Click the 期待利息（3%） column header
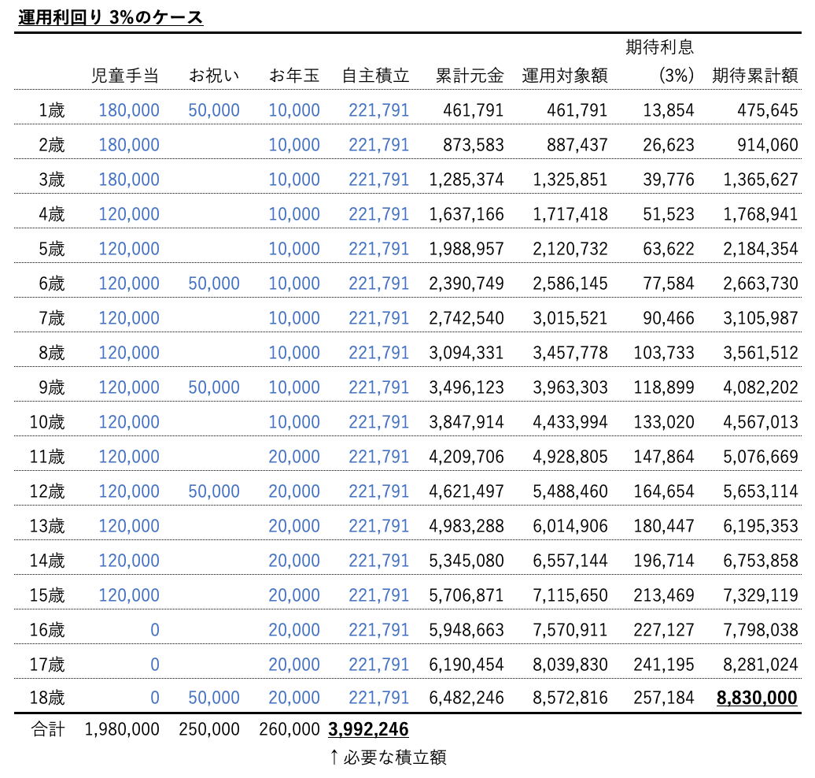This screenshot has width=815, height=778. point(671,63)
